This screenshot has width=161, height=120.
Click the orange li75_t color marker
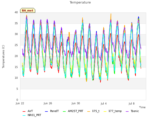(x=89, y=111)
